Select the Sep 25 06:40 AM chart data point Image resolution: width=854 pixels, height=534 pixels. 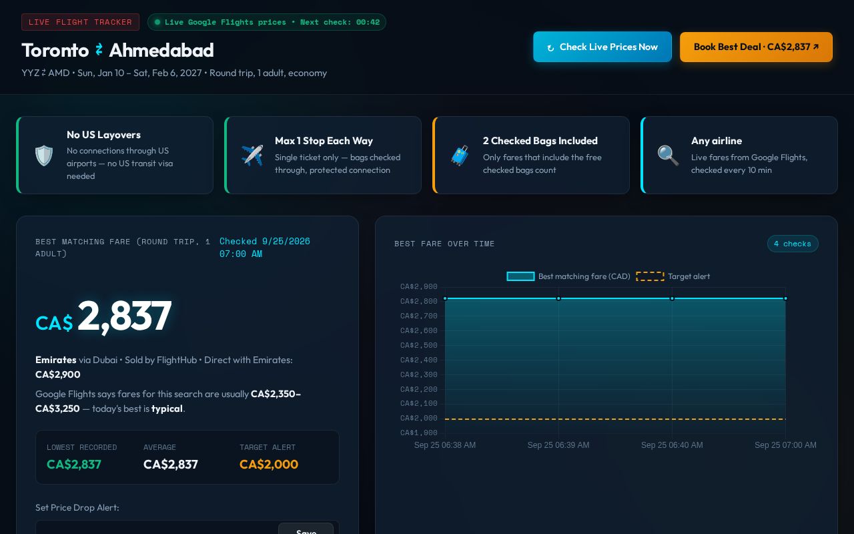(x=672, y=298)
